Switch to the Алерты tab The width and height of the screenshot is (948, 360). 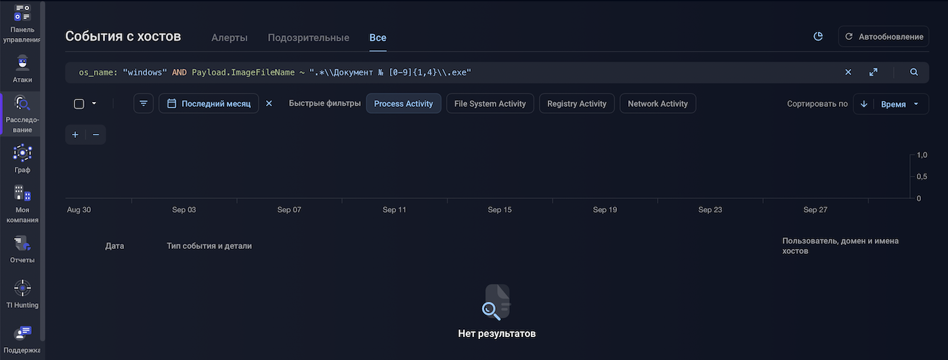(x=230, y=38)
